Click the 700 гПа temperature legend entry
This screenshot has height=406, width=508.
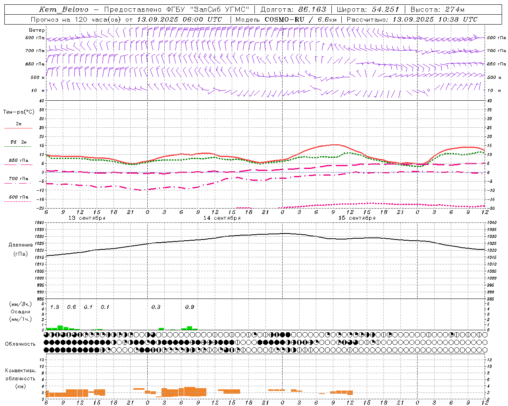coord(18,179)
